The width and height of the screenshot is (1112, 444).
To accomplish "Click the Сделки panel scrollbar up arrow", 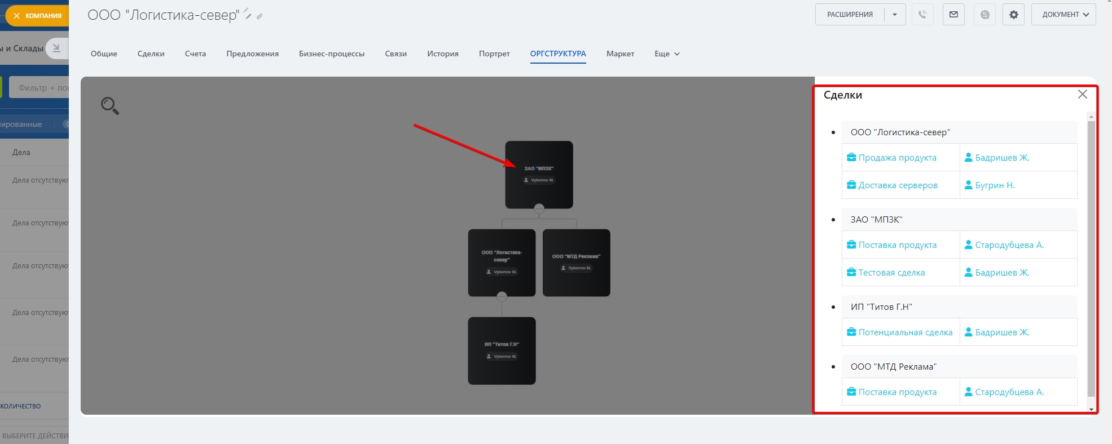I will 1091,116.
